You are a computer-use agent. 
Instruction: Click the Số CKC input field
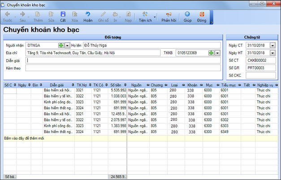pos(261,75)
